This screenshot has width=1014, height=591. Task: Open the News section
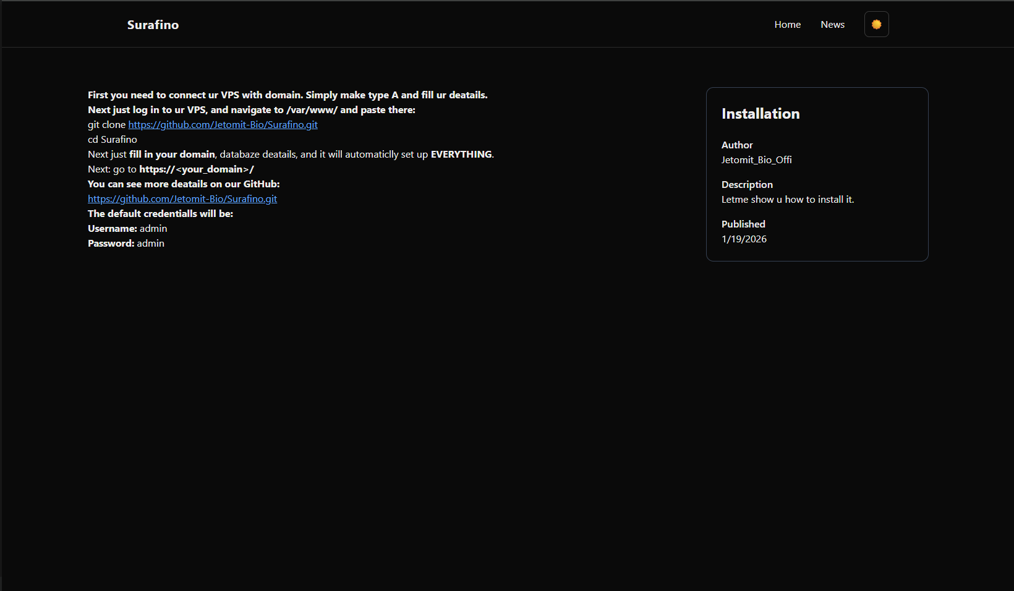click(832, 25)
